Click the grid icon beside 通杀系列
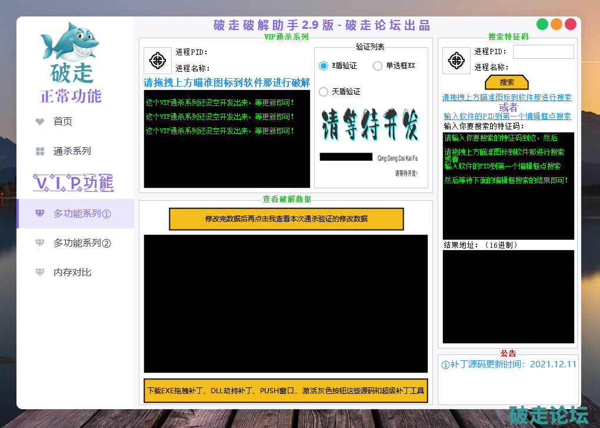This screenshot has height=428, width=600. (x=40, y=151)
